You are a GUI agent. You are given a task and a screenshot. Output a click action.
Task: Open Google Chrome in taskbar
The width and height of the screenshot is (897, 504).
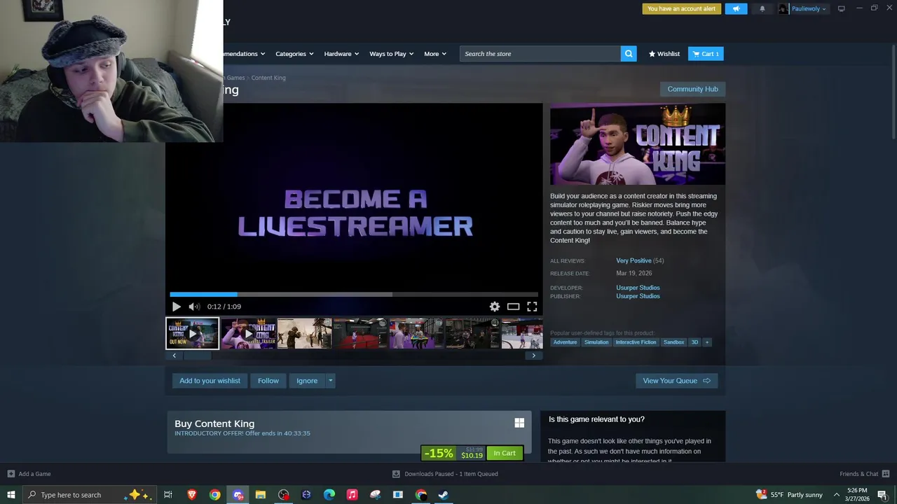coord(214,495)
